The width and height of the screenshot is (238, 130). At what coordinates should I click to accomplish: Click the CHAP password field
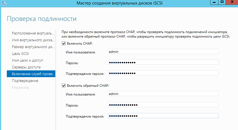[163, 62]
